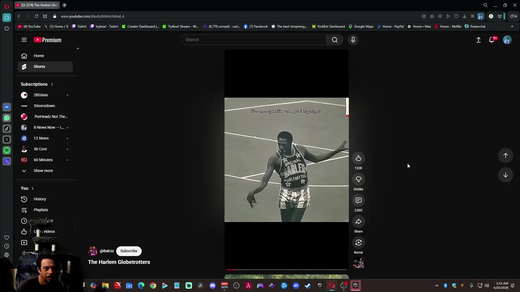Open the Home - Netflix bookmark

tap(448, 26)
